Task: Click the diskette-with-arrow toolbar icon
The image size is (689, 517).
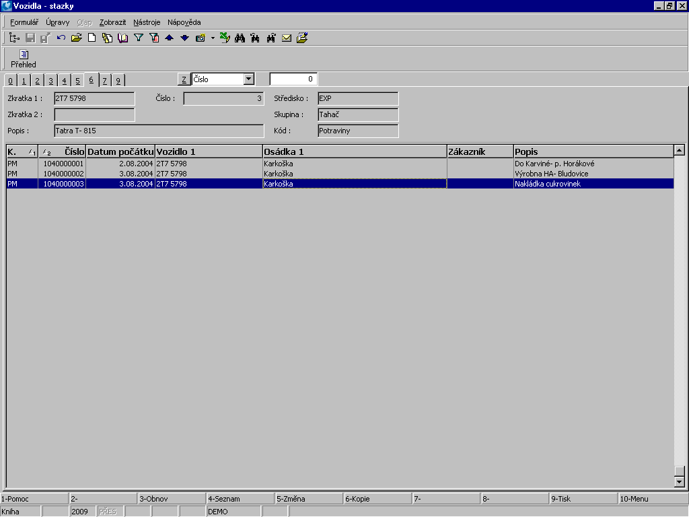Action: pos(45,38)
